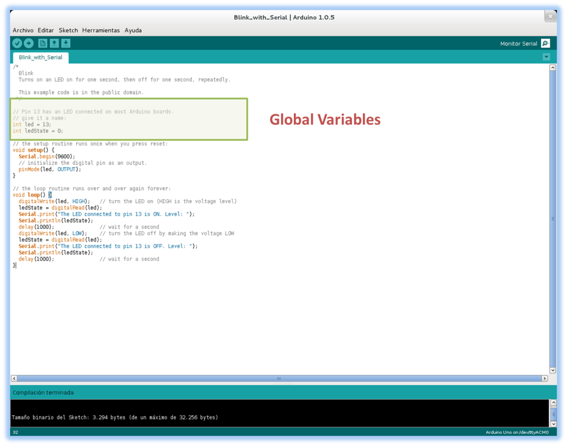
Task: Click the 'Monitor Serial' label text
Action: point(518,44)
